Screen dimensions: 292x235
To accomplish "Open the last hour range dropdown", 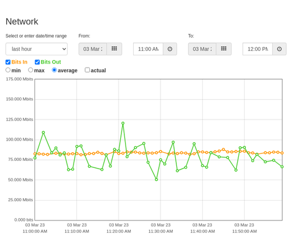I will tap(37, 49).
